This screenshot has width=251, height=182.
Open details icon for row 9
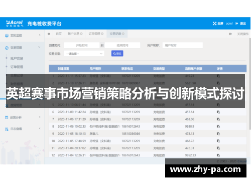[x=218, y=134]
